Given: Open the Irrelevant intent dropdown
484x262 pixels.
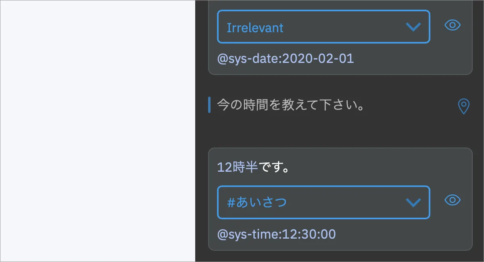Looking at the screenshot, I should [x=323, y=27].
